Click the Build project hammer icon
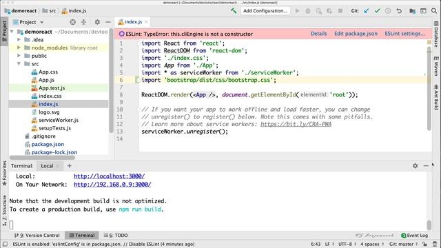This screenshot has width=441, height=248. (234, 11)
